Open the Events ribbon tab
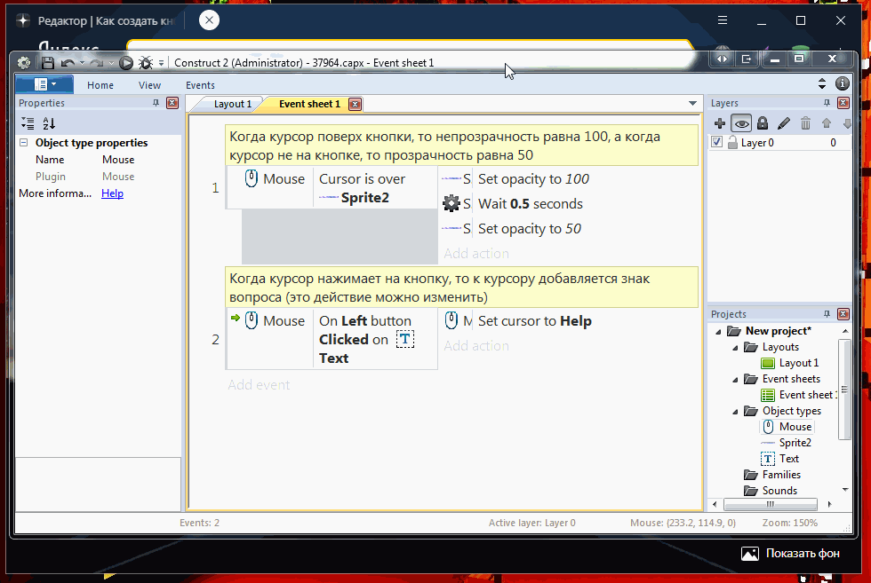This screenshot has width=871, height=583. point(200,85)
